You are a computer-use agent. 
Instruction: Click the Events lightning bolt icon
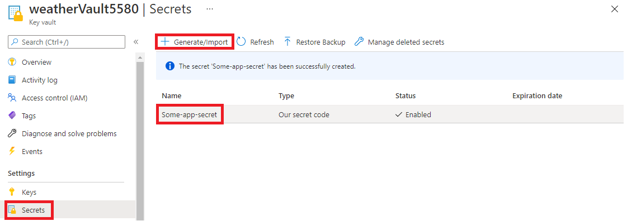12,151
